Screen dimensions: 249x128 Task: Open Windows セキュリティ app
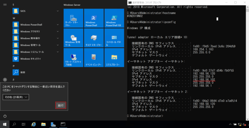point(36,59)
